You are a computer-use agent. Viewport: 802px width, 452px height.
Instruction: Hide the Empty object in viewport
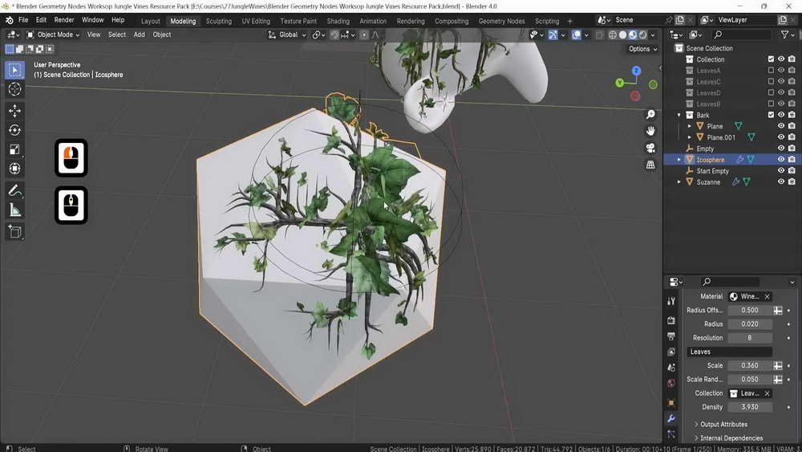coord(781,149)
